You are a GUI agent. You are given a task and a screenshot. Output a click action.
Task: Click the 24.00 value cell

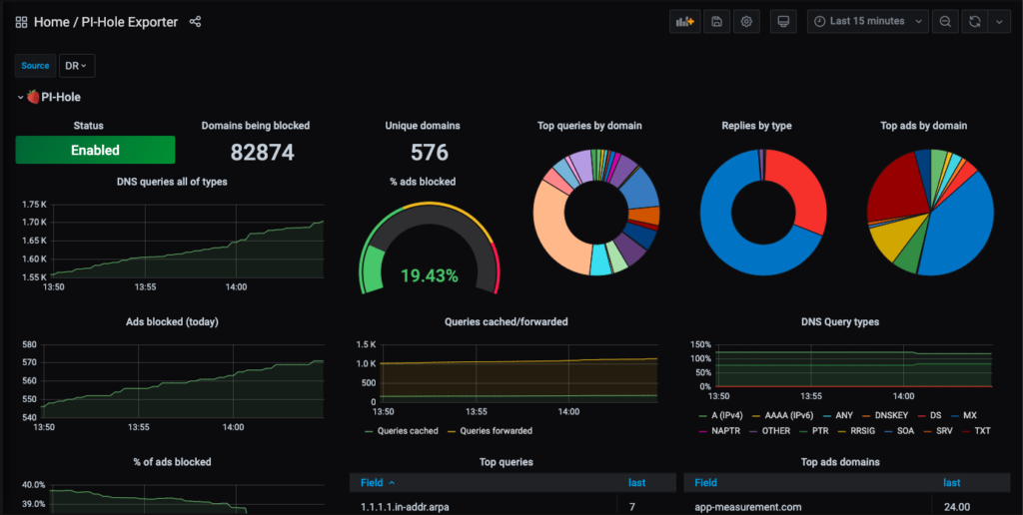click(956, 507)
